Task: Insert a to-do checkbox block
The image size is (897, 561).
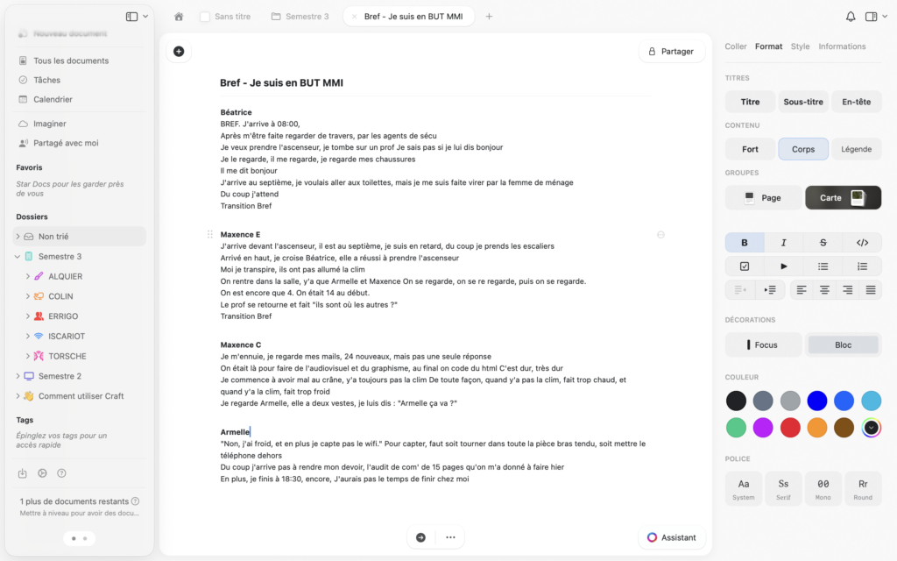Action: click(745, 266)
